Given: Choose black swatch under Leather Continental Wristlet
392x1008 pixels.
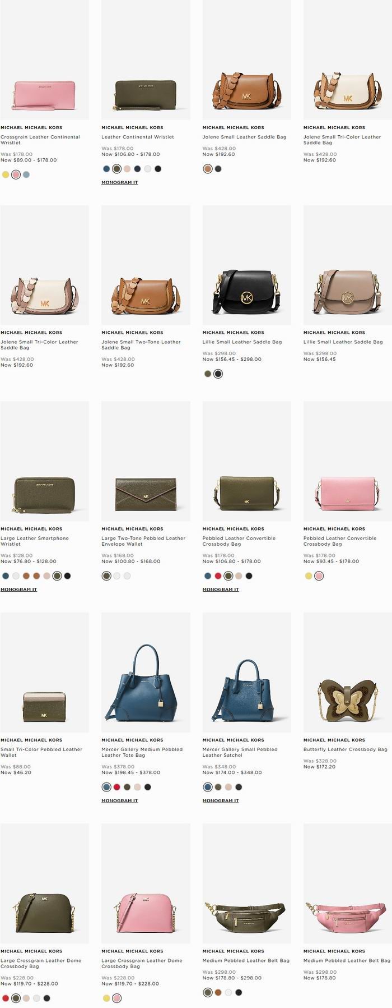Looking at the screenshot, I should [x=158, y=169].
